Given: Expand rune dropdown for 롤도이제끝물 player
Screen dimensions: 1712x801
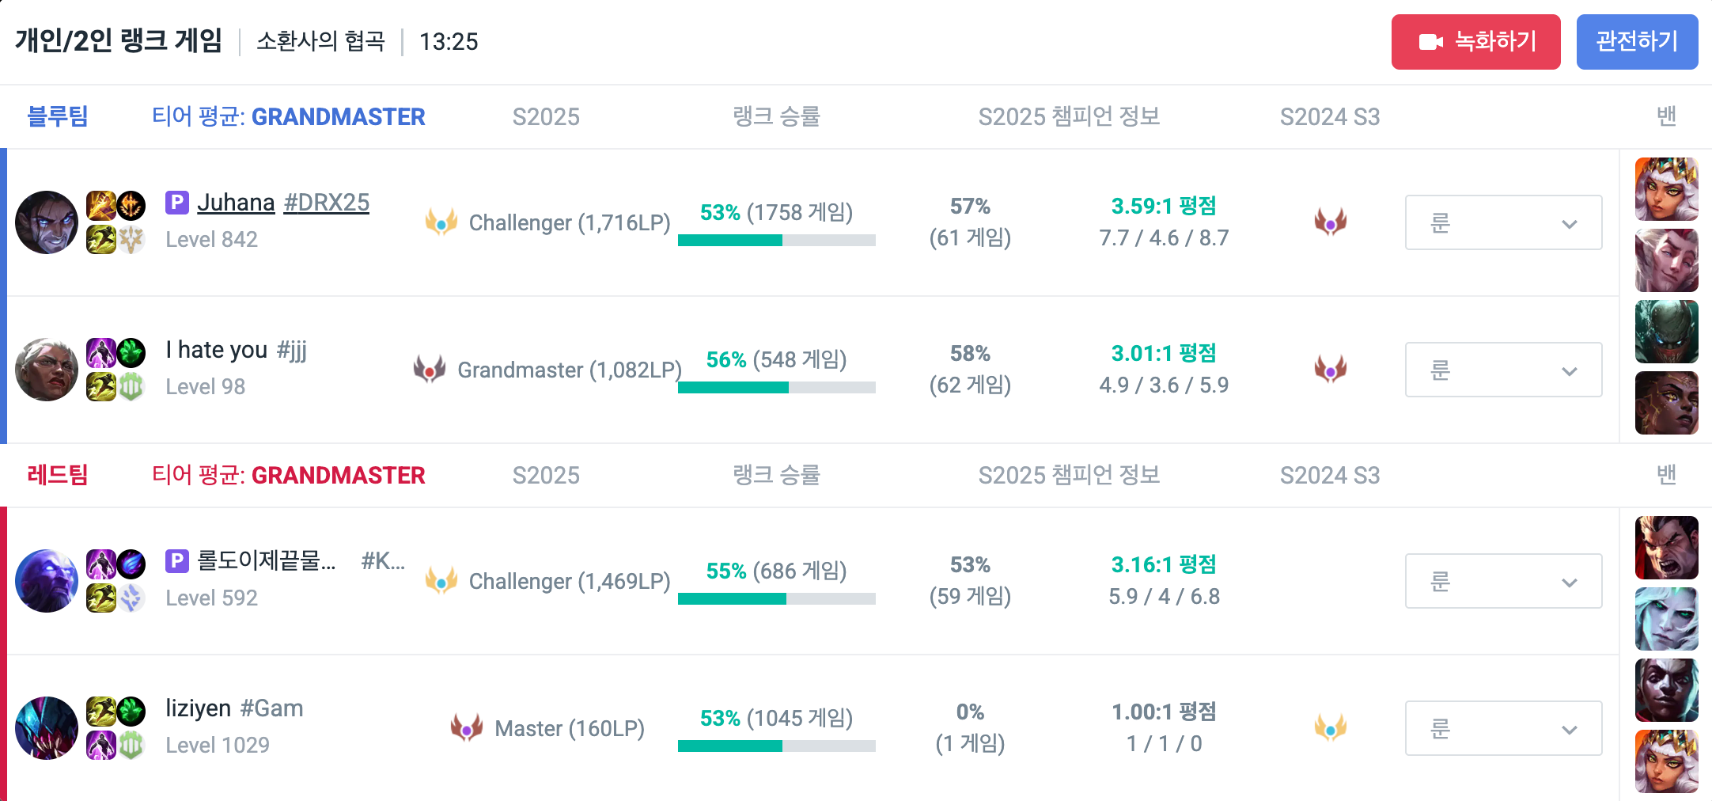Looking at the screenshot, I should (1504, 581).
